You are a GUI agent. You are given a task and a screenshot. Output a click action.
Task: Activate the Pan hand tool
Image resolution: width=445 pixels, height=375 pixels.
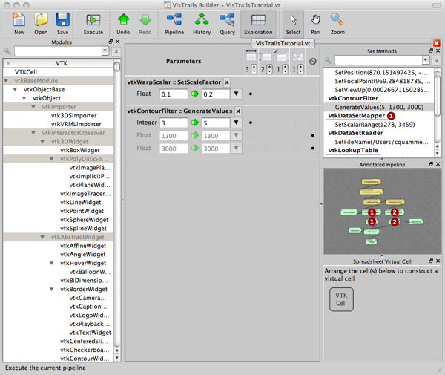(315, 24)
